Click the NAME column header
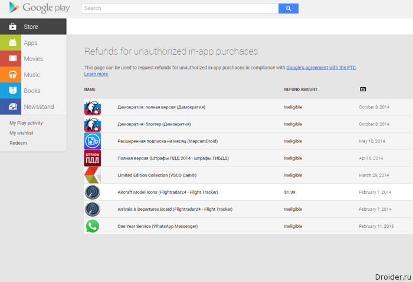The height and width of the screenshot is (282, 413). point(90,89)
